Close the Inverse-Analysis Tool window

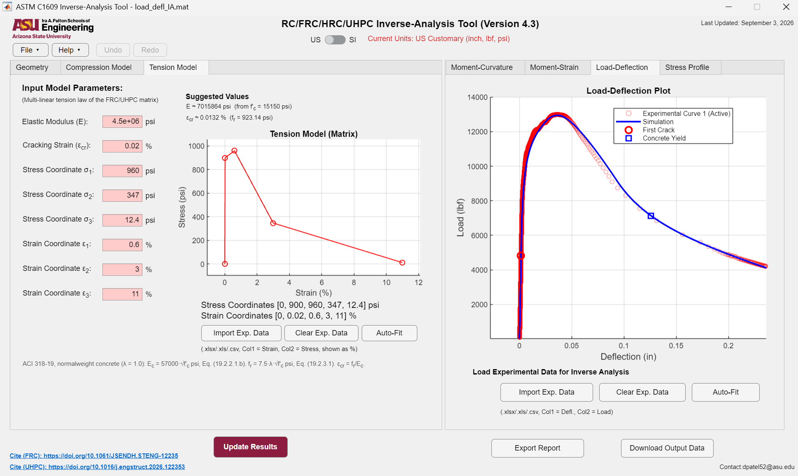(x=786, y=7)
